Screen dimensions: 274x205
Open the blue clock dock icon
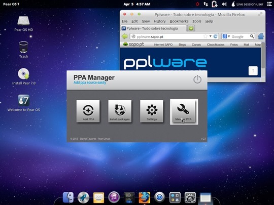[159, 197]
